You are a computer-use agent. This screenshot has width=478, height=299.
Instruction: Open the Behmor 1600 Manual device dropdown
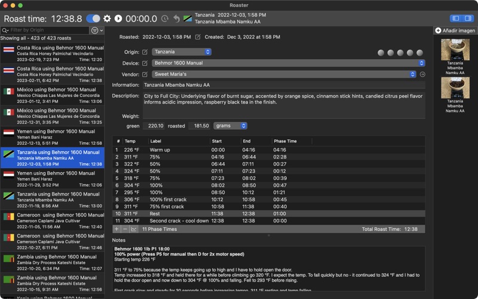[289, 63]
